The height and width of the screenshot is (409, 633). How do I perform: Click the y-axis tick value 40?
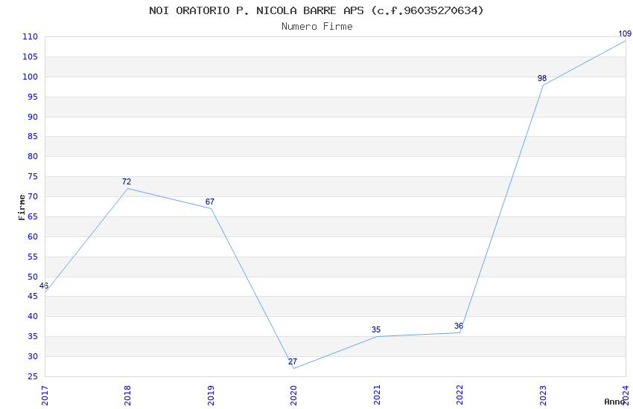point(33,316)
